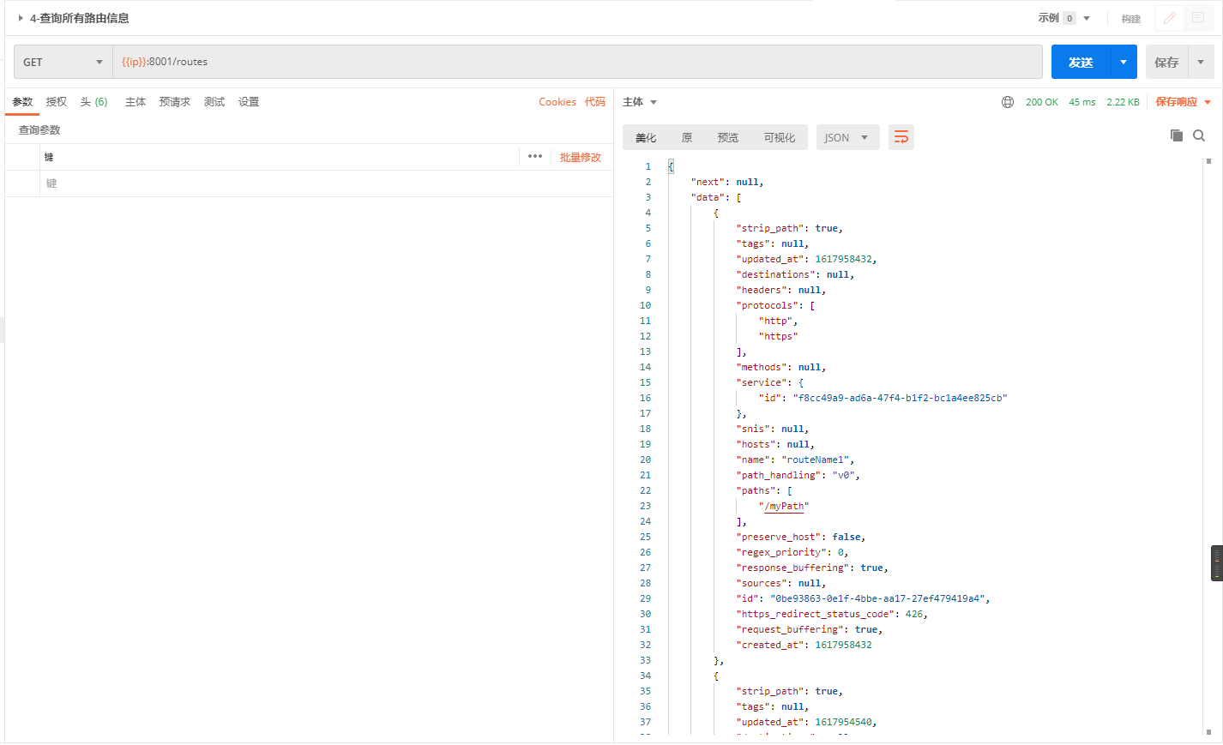Open the comments icon

(x=1197, y=18)
